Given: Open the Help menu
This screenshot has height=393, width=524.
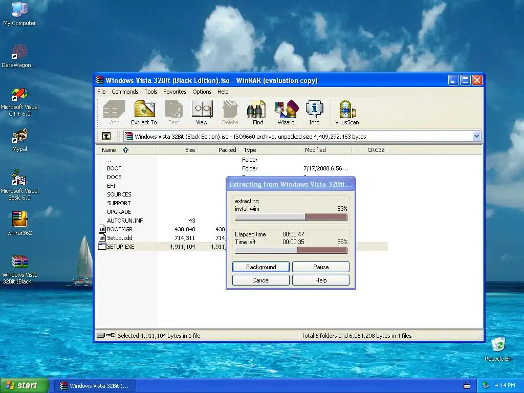Looking at the screenshot, I should tap(223, 92).
